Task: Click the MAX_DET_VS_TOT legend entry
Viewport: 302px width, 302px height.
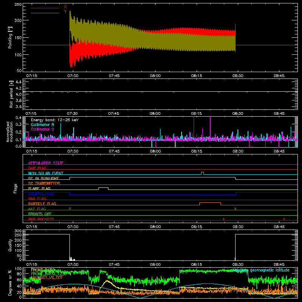Action: (x=47, y=277)
